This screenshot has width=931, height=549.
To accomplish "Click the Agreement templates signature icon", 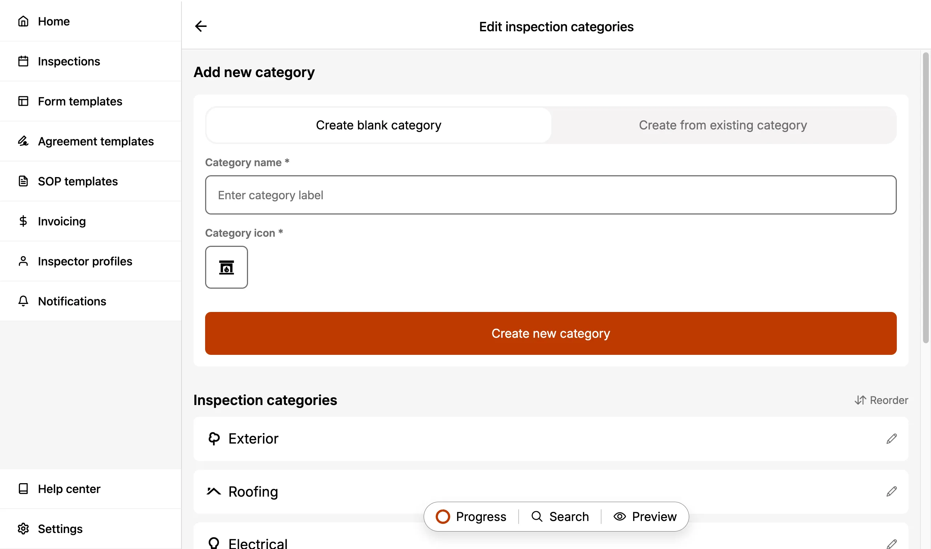I will [x=23, y=141].
